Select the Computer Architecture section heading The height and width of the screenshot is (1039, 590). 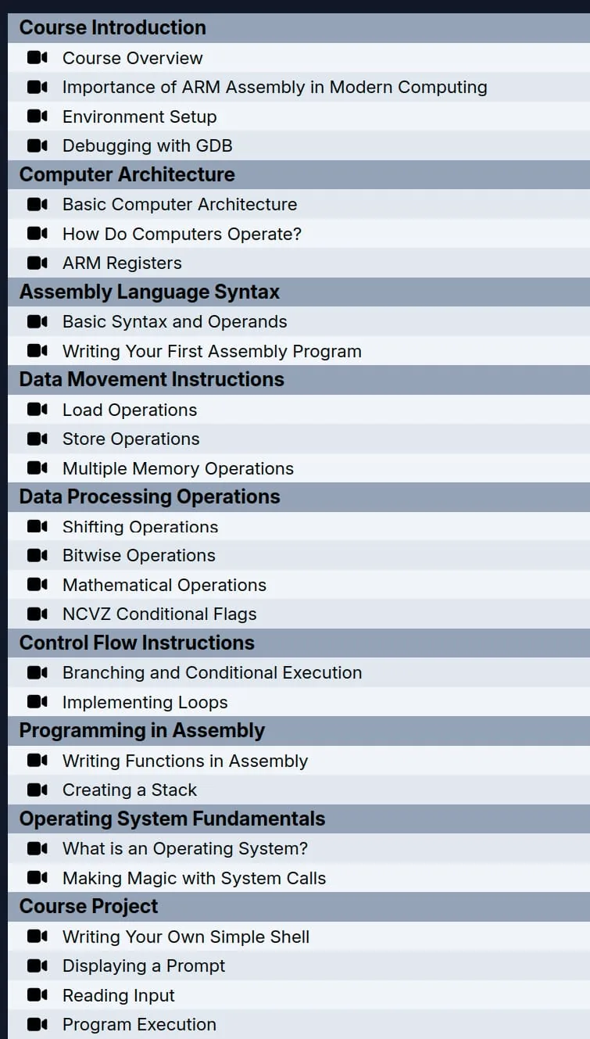pyautogui.click(x=299, y=175)
